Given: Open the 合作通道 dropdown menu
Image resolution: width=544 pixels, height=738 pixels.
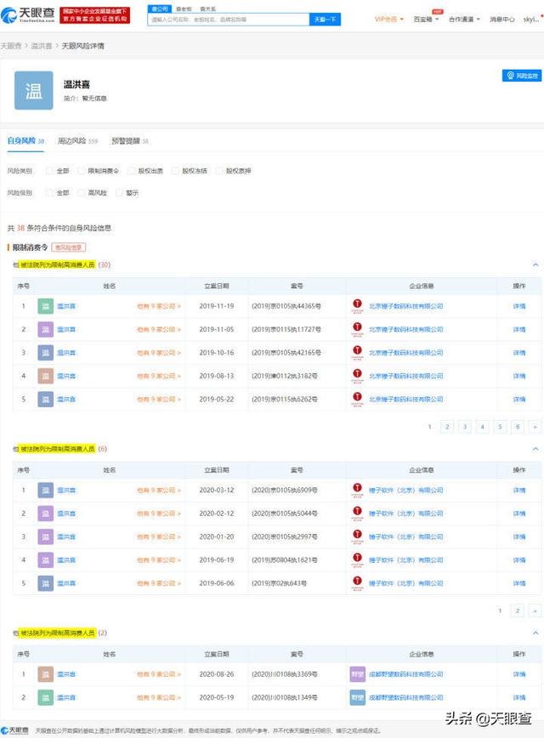Looking at the screenshot, I should (x=464, y=20).
